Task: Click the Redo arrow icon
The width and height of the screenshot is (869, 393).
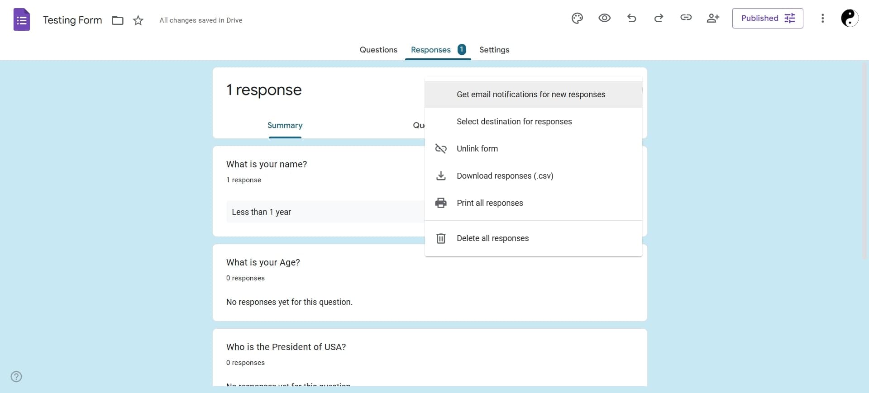Action: coord(659,19)
